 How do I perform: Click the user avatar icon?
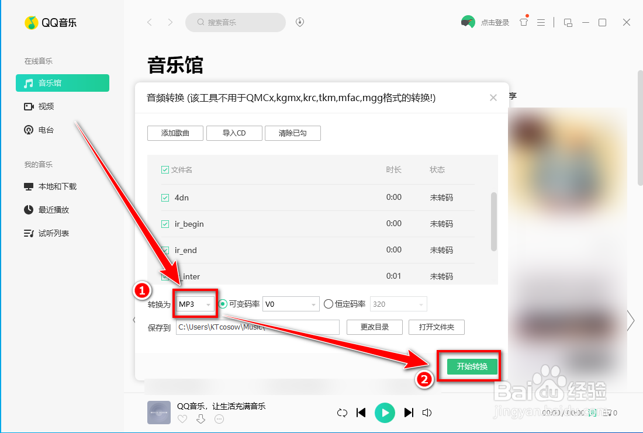[468, 22]
